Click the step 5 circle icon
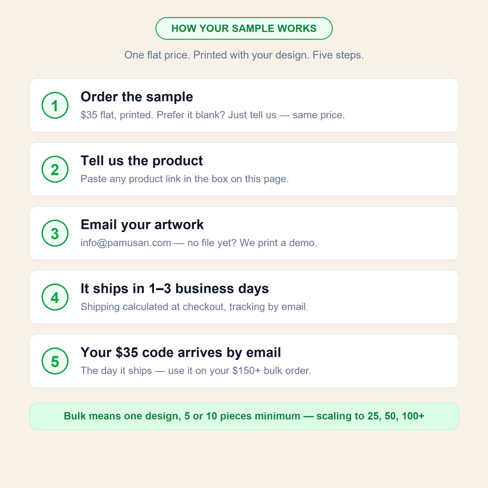This screenshot has width=488, height=488. tap(55, 361)
